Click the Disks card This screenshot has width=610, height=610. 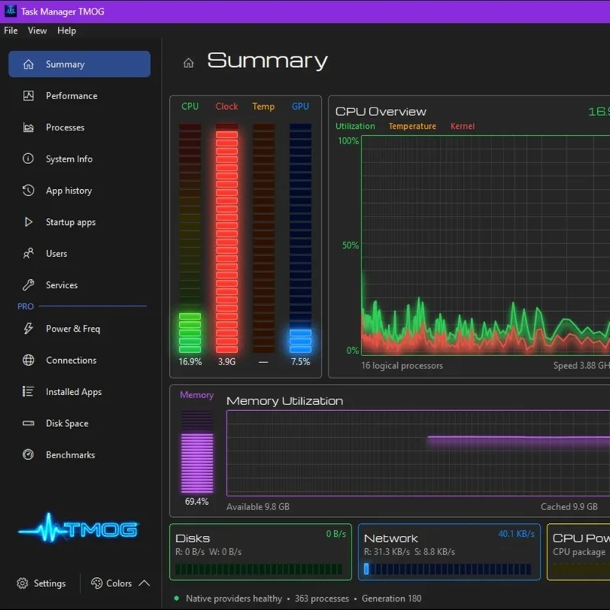coord(261,551)
